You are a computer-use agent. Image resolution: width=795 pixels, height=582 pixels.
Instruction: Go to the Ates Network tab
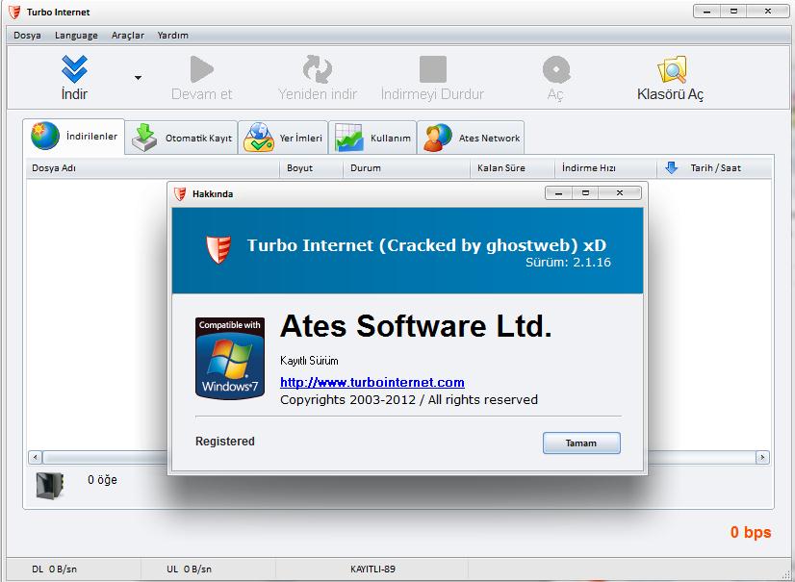click(473, 138)
